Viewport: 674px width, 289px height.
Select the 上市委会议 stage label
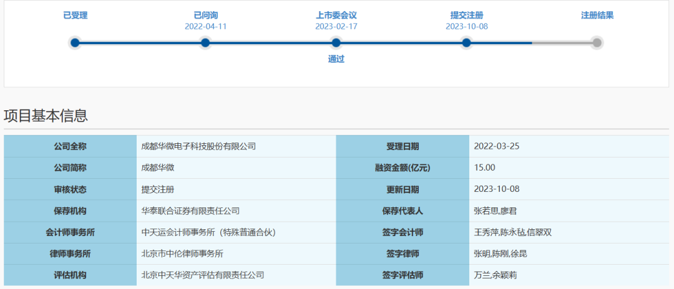coord(336,16)
